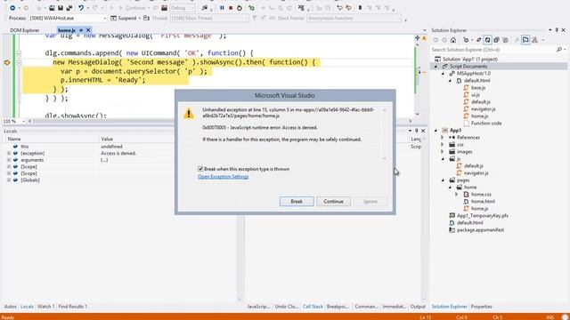The width and height of the screenshot is (570, 320).
Task: Click the Value column header in Locals
Action: 107,139
